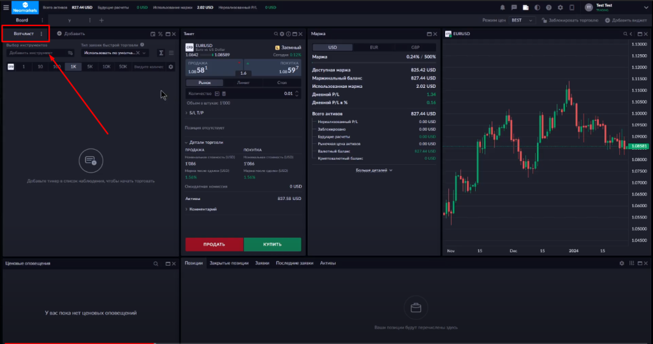653x344 pixels.
Task: Open the Закрытые позиции tab
Action: coord(229,263)
